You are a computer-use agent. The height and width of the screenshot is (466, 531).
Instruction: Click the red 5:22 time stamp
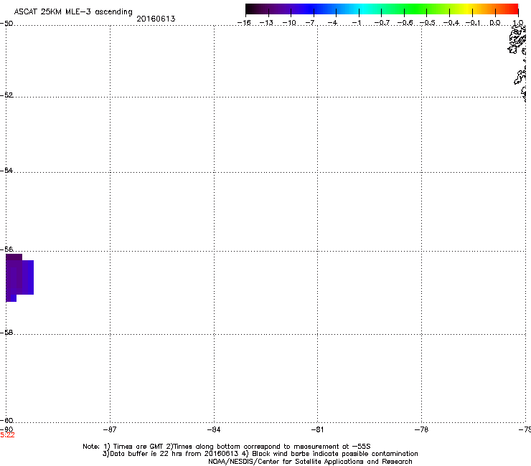(x=7, y=435)
